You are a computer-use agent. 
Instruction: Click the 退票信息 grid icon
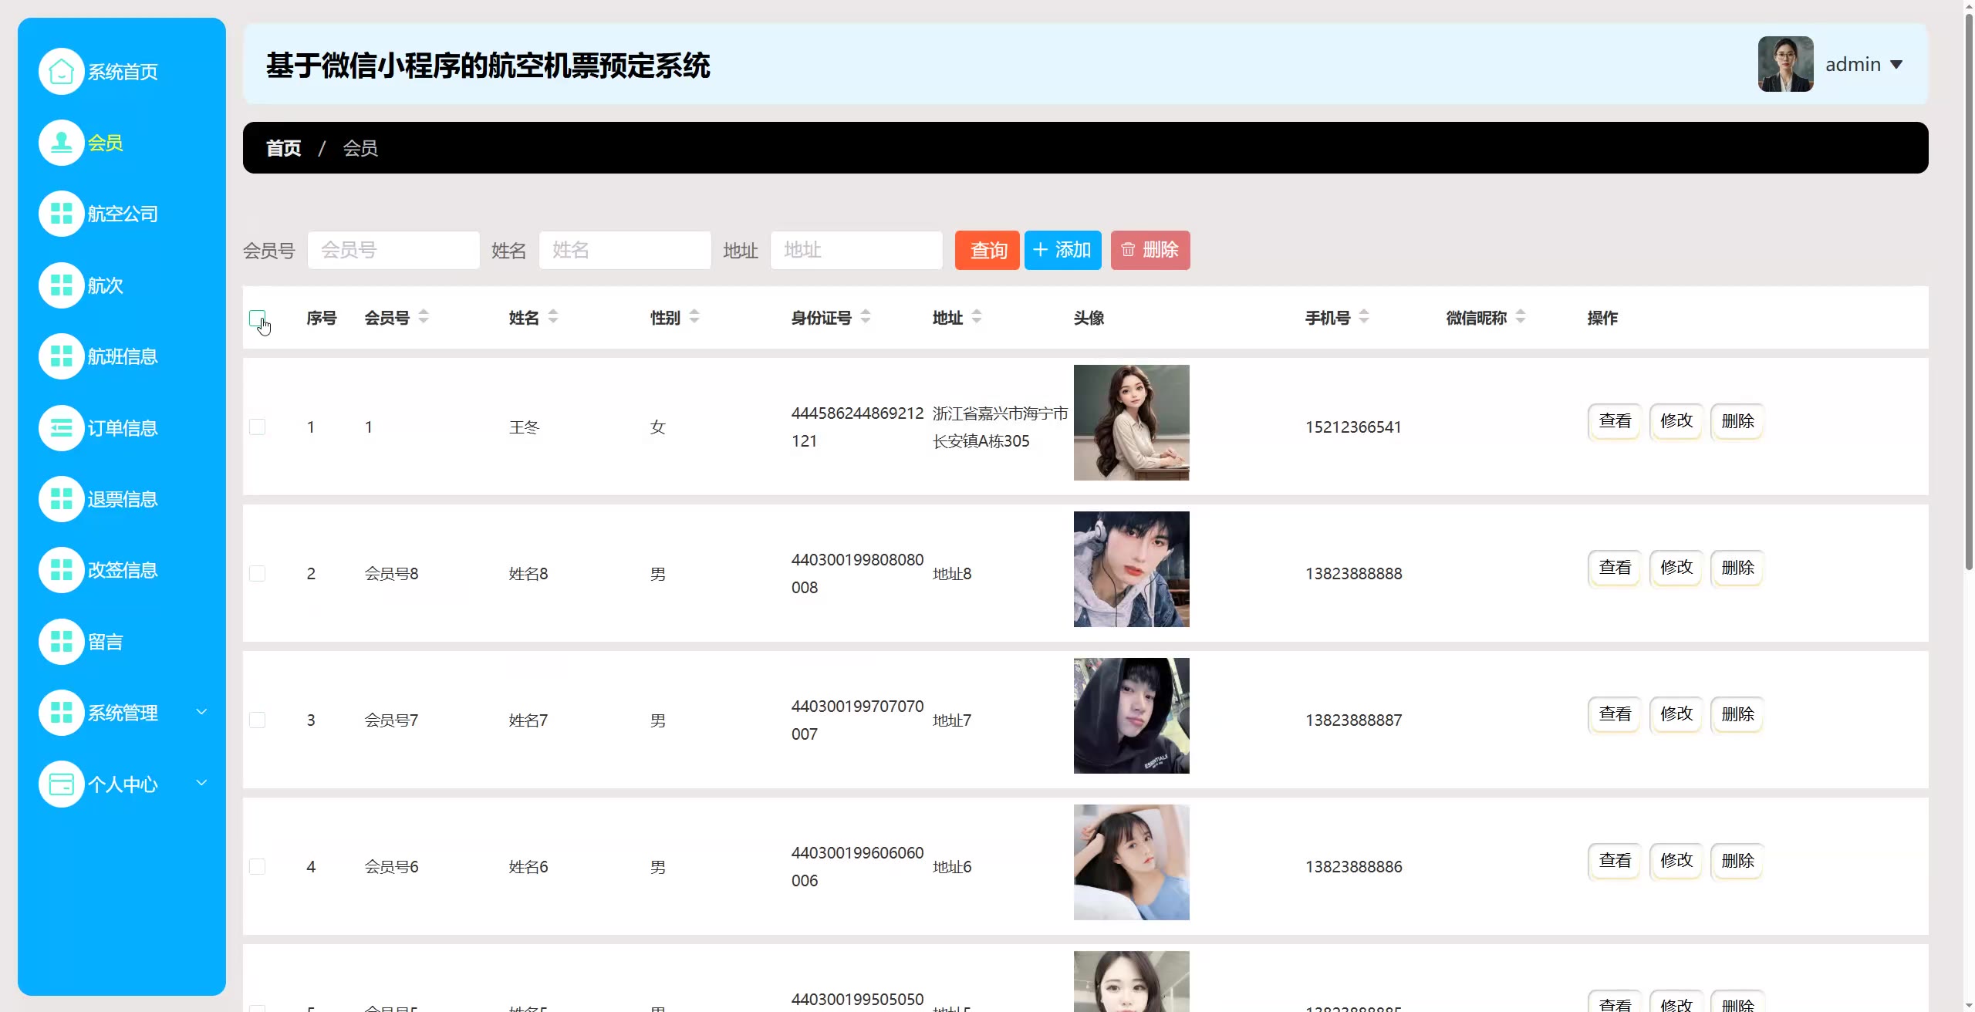[61, 499]
